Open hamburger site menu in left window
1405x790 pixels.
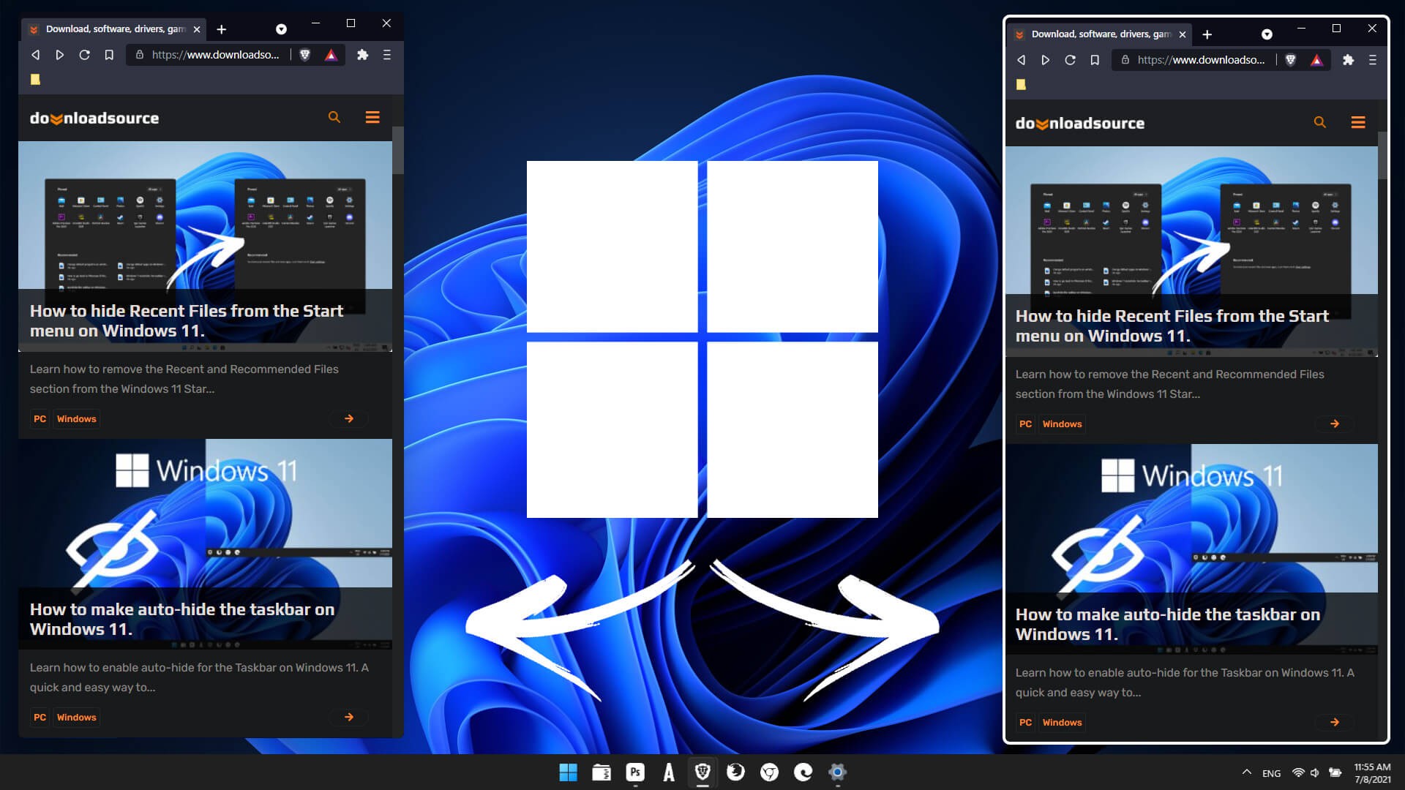pyautogui.click(x=372, y=117)
